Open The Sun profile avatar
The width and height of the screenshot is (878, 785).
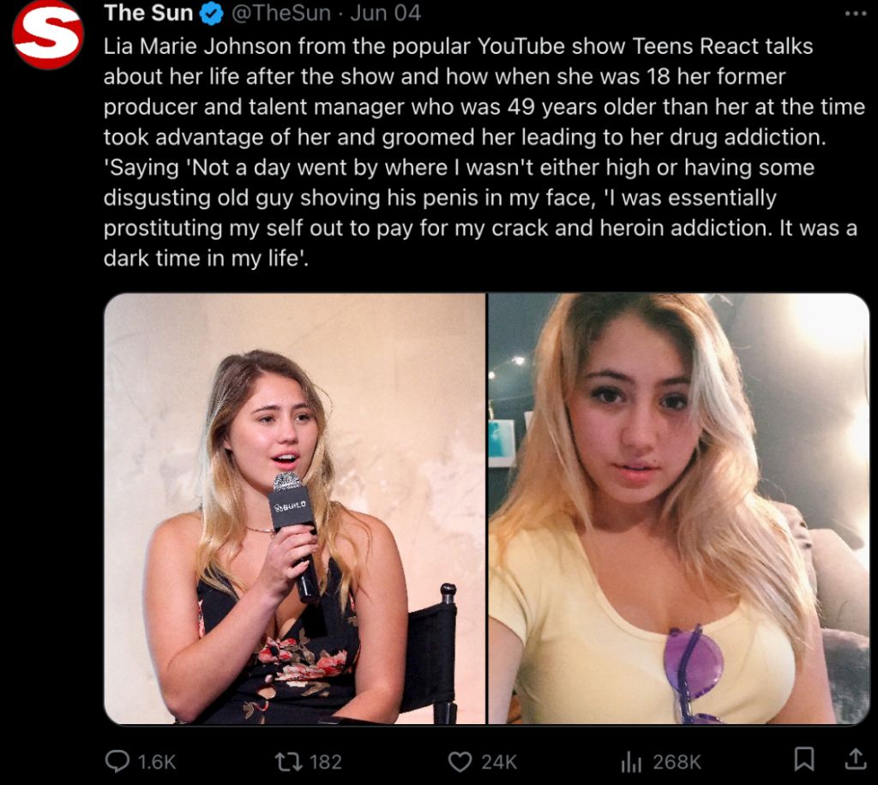click(48, 33)
